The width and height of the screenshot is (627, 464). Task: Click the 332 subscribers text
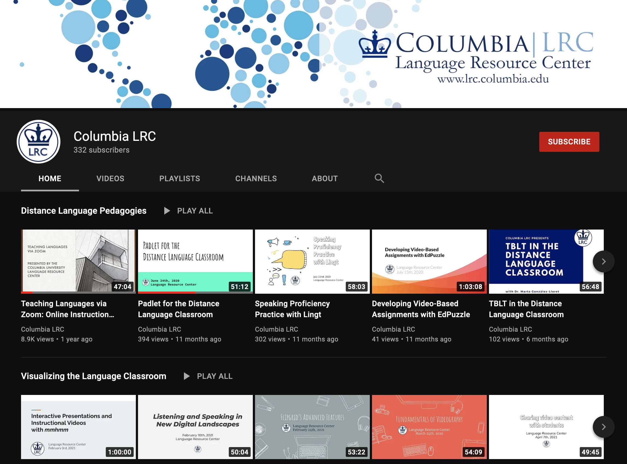[x=102, y=150]
